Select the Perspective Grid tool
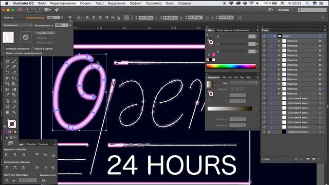Screen dimensions: 329x185 (14, 84)
